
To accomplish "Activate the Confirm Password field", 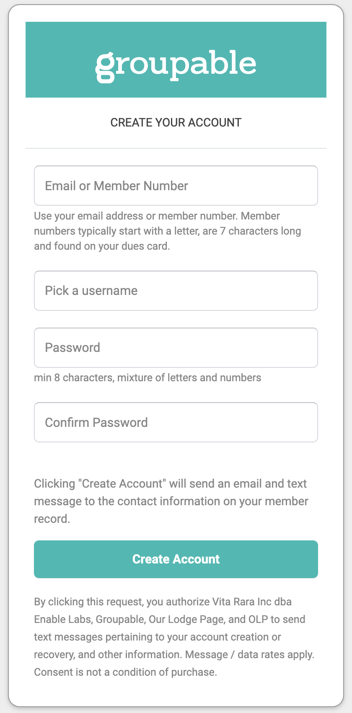I will point(176,422).
